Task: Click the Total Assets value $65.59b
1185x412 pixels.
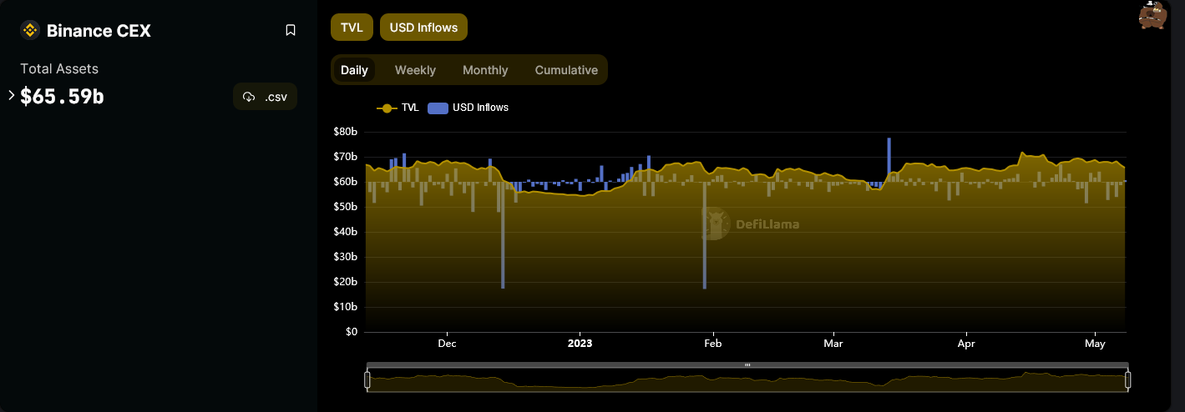Action: (62, 96)
